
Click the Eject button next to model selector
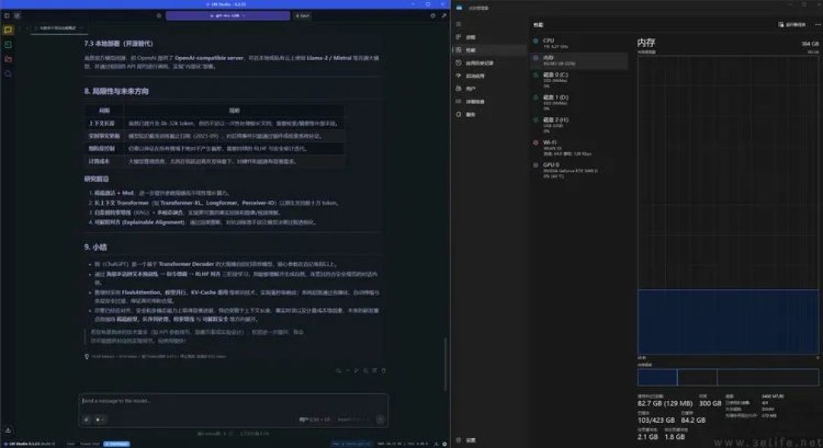[x=303, y=16]
